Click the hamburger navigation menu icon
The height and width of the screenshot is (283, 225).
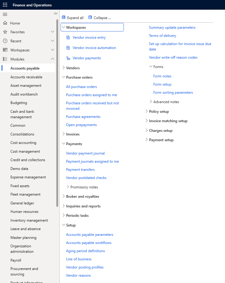(5, 14)
